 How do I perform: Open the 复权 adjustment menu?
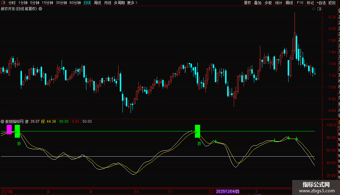point(247,3)
